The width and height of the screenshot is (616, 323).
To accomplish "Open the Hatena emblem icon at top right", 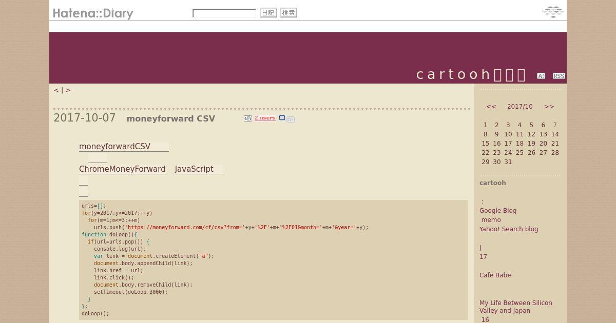I will tap(553, 12).
